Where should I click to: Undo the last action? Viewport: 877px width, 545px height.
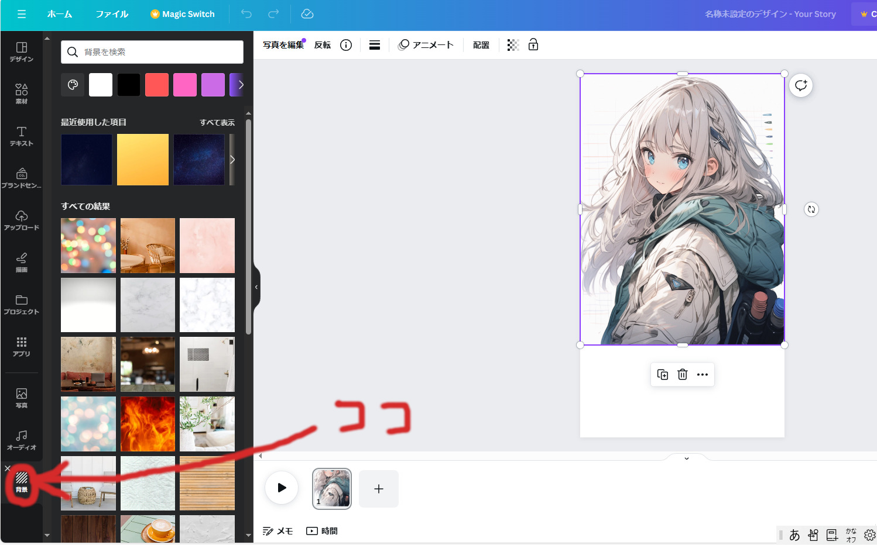pyautogui.click(x=246, y=14)
